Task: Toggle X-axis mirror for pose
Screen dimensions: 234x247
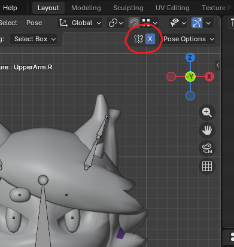Action: 150,39
